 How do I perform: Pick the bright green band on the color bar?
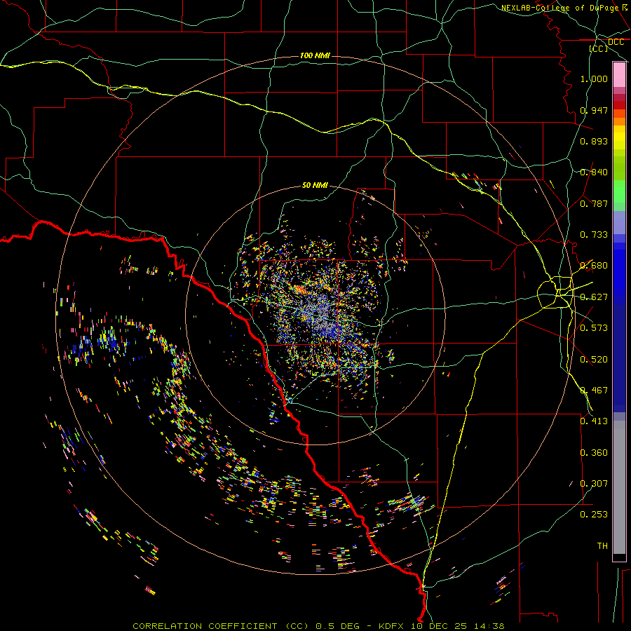(x=619, y=191)
